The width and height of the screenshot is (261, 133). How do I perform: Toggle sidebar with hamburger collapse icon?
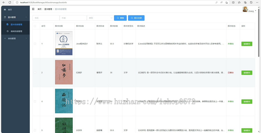pos(33,9)
